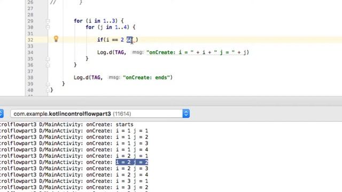Collapse the fold marker at line 29
Image resolution: width=342 pixels, height=192 pixels.
tap(48, 21)
